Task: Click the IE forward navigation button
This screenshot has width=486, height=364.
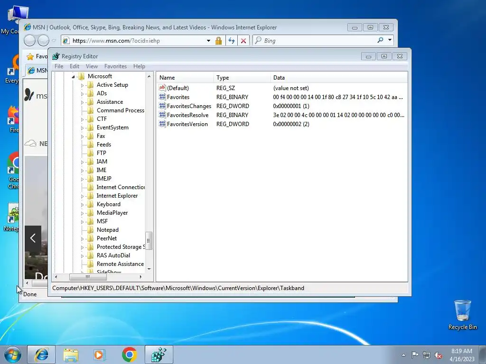Action: 43,40
